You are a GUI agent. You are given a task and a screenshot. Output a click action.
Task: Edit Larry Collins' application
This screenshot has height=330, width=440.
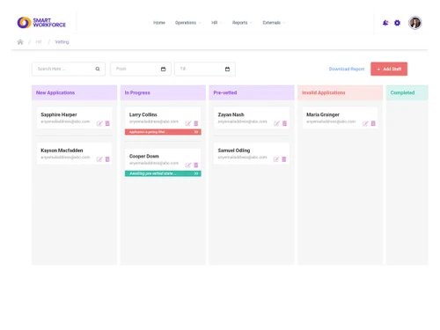188,123
